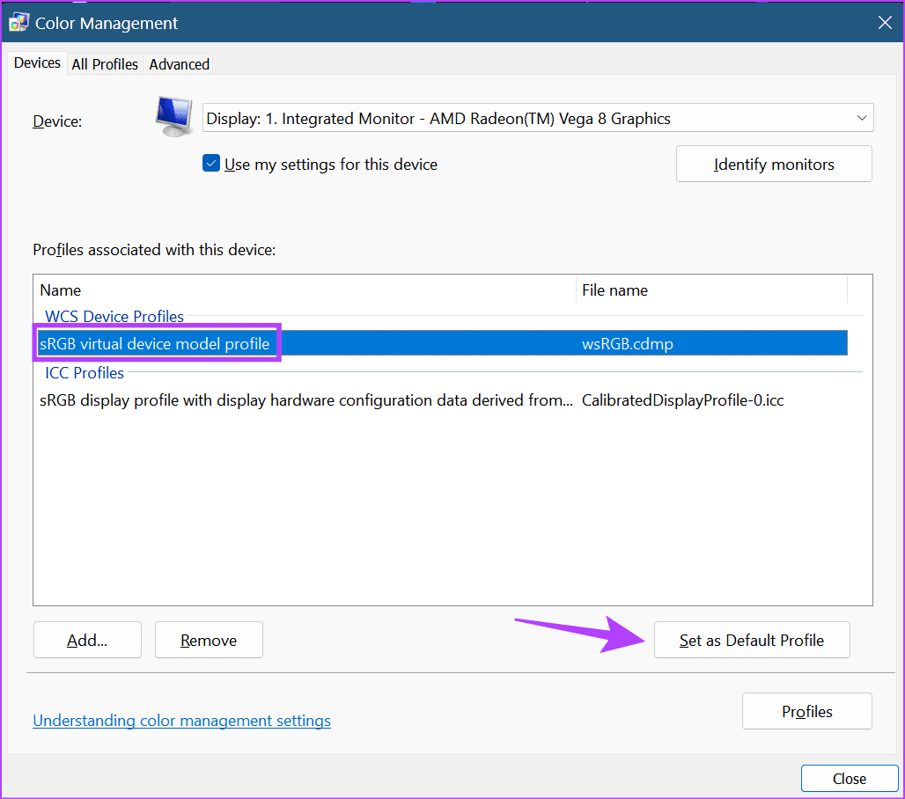Viewport: 905px width, 799px height.
Task: Select sRGB virtual device model profile
Action: pos(155,344)
